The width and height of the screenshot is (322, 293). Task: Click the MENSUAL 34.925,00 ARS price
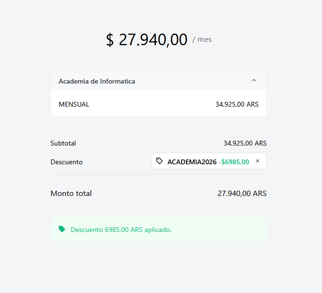237,104
